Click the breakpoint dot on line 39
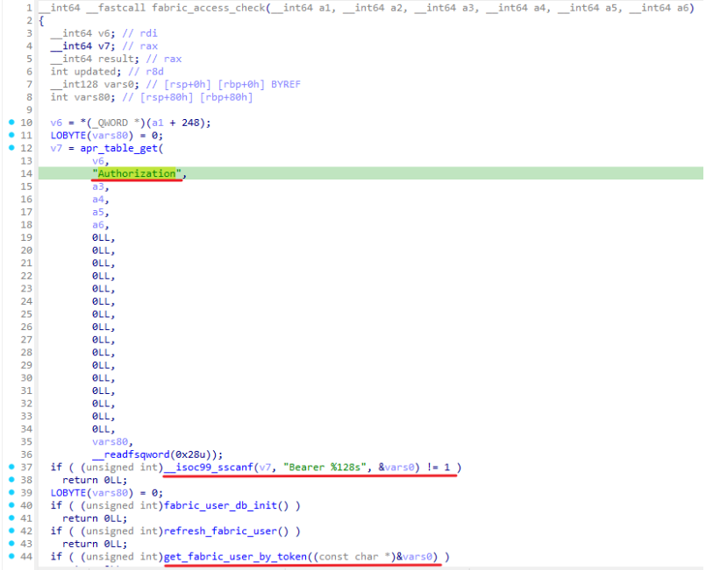This screenshot has width=706, height=570. (x=11, y=492)
